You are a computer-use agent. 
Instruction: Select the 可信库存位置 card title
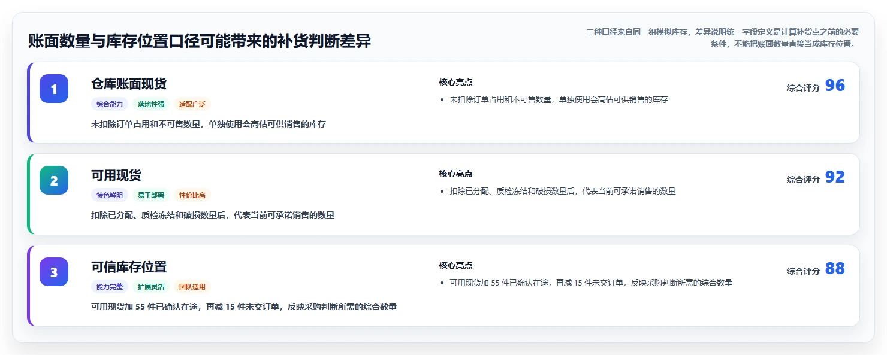pos(129,267)
